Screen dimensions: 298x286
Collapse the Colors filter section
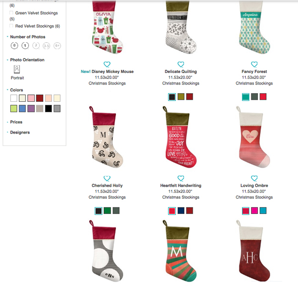point(16,90)
